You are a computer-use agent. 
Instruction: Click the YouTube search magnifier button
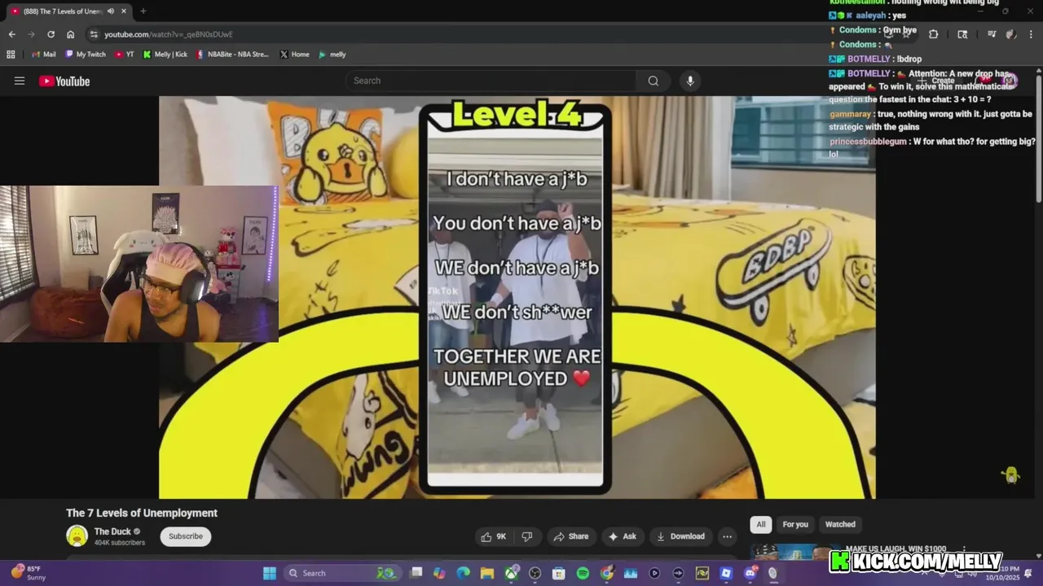pos(653,81)
